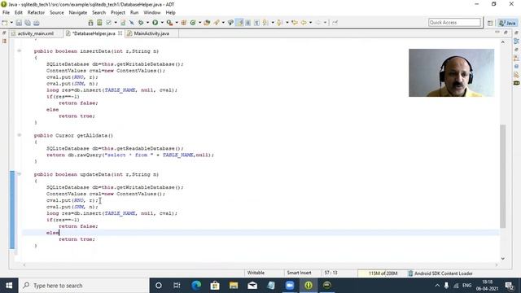Open the dropdown beside New Java Class icon
521x293 pixels.
click(x=199, y=23)
